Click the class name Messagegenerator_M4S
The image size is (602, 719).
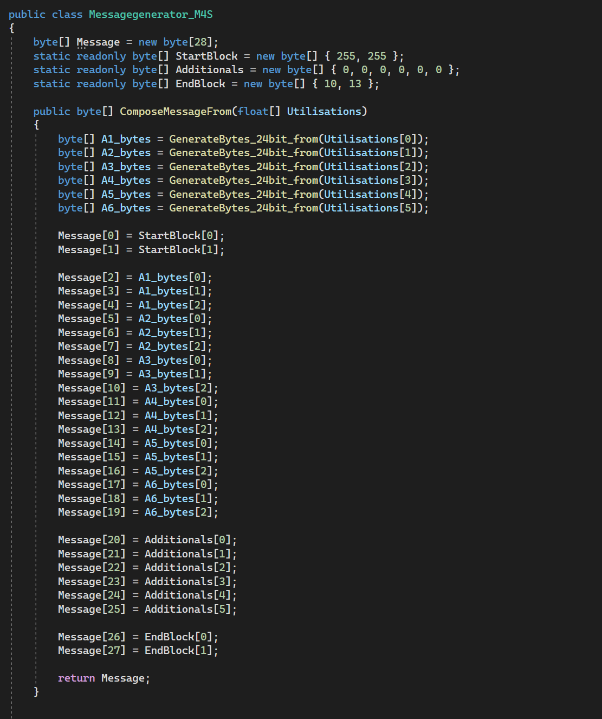click(x=151, y=15)
